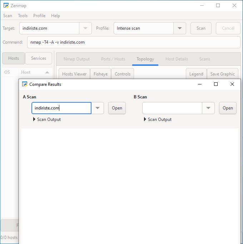
Task: Minimize the Compare Results window
Action: pos(200,84)
